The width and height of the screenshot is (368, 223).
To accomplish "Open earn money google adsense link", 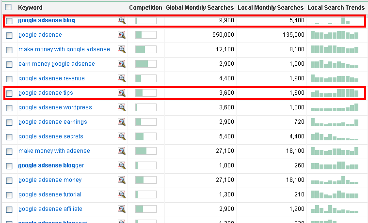I will pyautogui.click(x=57, y=64).
